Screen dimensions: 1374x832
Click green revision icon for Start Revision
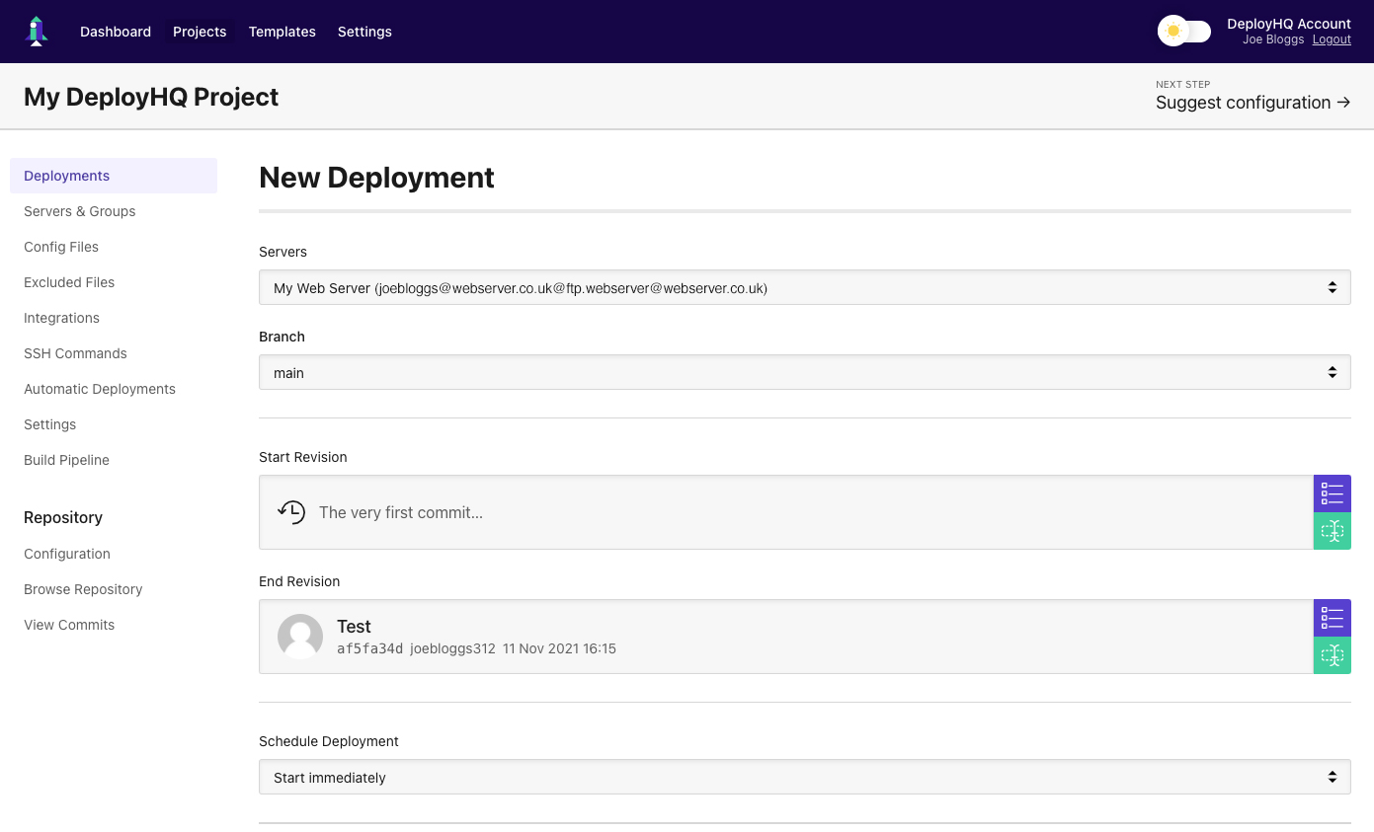(x=1332, y=531)
